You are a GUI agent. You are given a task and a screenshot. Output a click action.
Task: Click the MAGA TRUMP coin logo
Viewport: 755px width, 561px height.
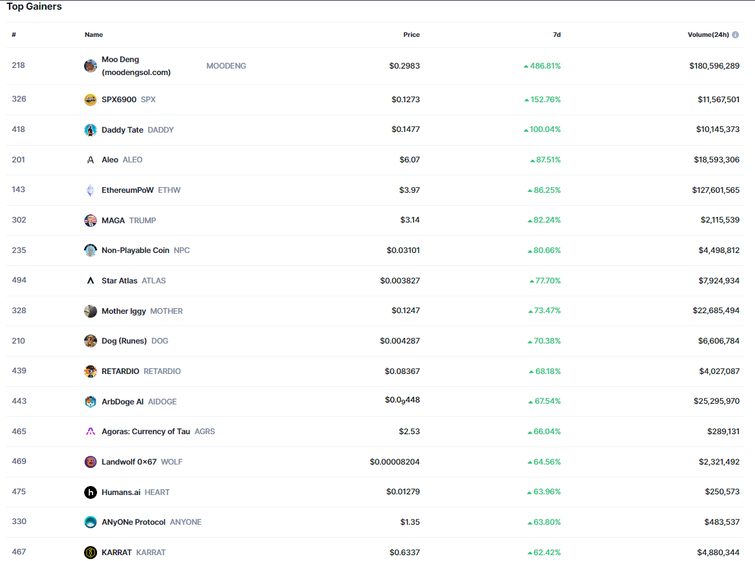click(91, 221)
